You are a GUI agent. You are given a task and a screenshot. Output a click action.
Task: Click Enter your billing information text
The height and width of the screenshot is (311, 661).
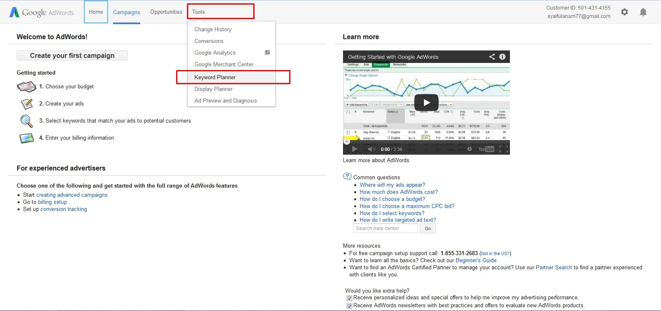[x=80, y=138]
